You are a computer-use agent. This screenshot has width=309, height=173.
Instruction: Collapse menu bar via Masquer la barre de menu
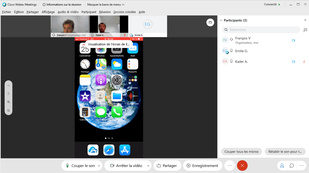pyautogui.click(x=106, y=5)
